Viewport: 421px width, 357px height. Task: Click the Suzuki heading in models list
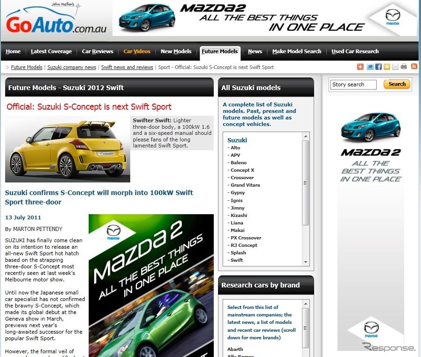tap(237, 140)
